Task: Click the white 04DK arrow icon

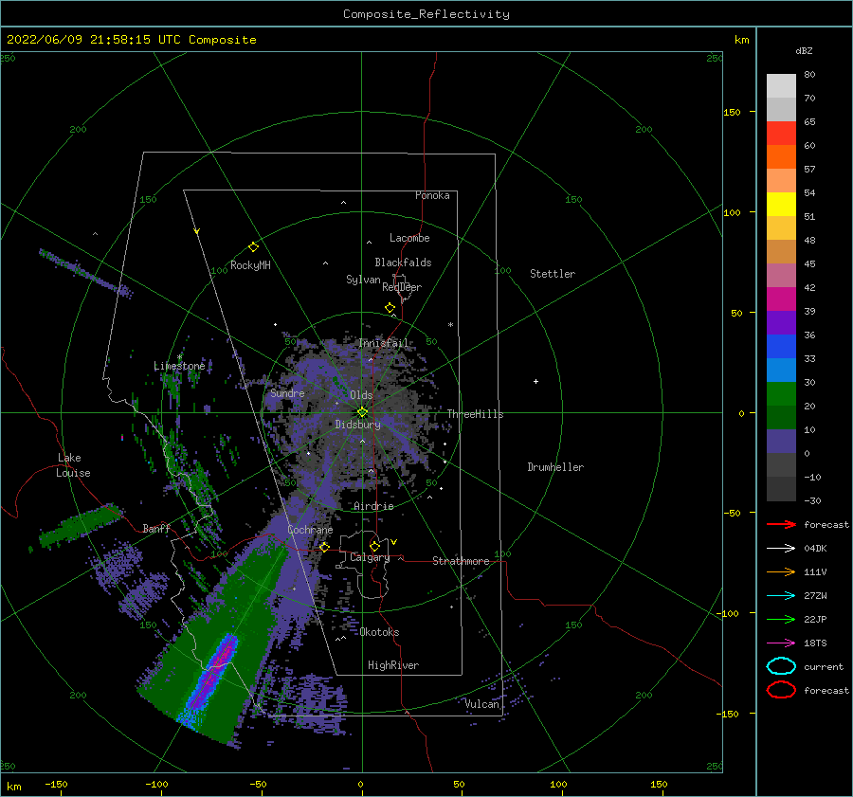Action: 781,548
